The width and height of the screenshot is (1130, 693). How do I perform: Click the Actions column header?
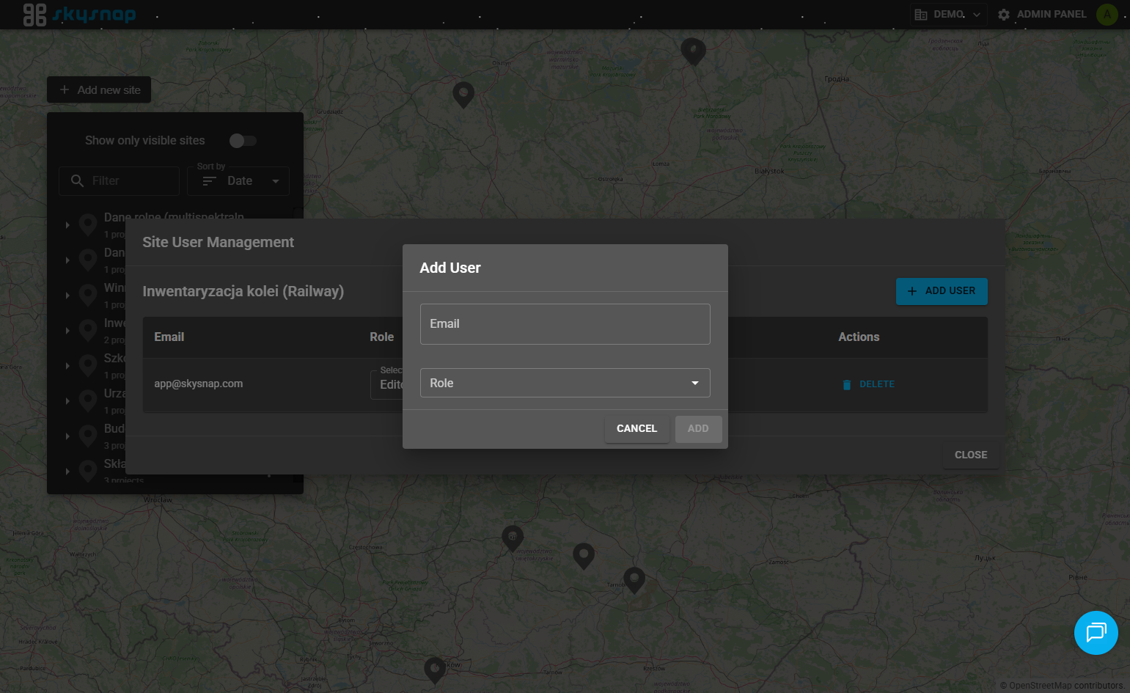pyautogui.click(x=859, y=337)
